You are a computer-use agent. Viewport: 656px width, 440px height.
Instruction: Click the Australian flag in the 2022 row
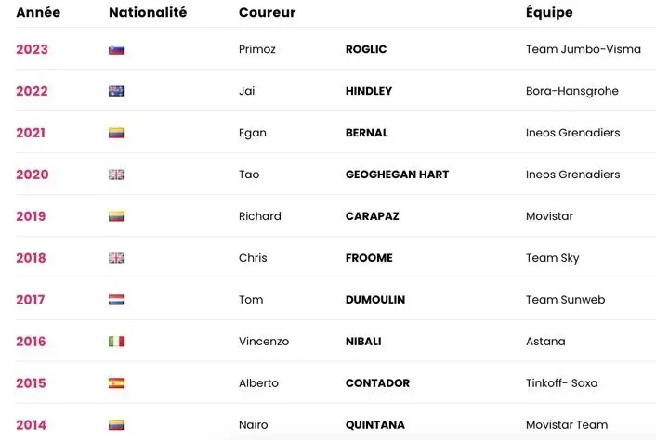click(x=116, y=92)
